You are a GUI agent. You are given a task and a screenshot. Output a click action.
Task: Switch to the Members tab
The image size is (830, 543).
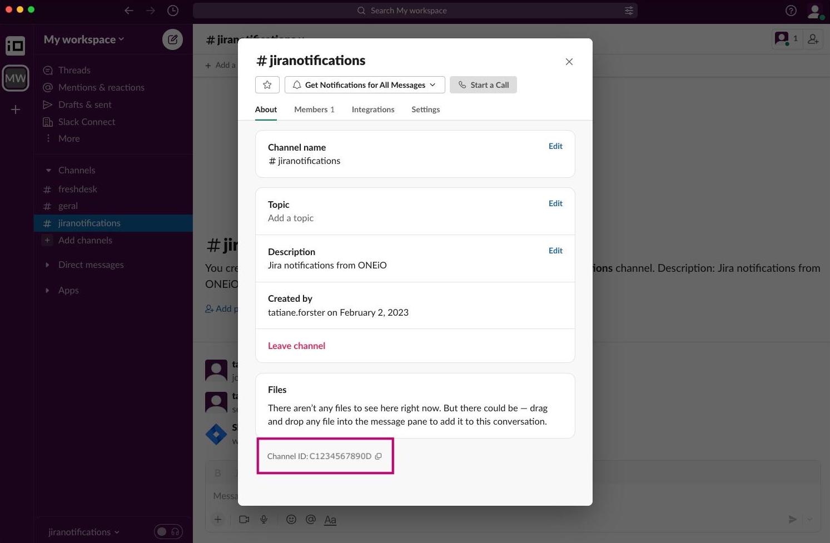click(x=314, y=109)
